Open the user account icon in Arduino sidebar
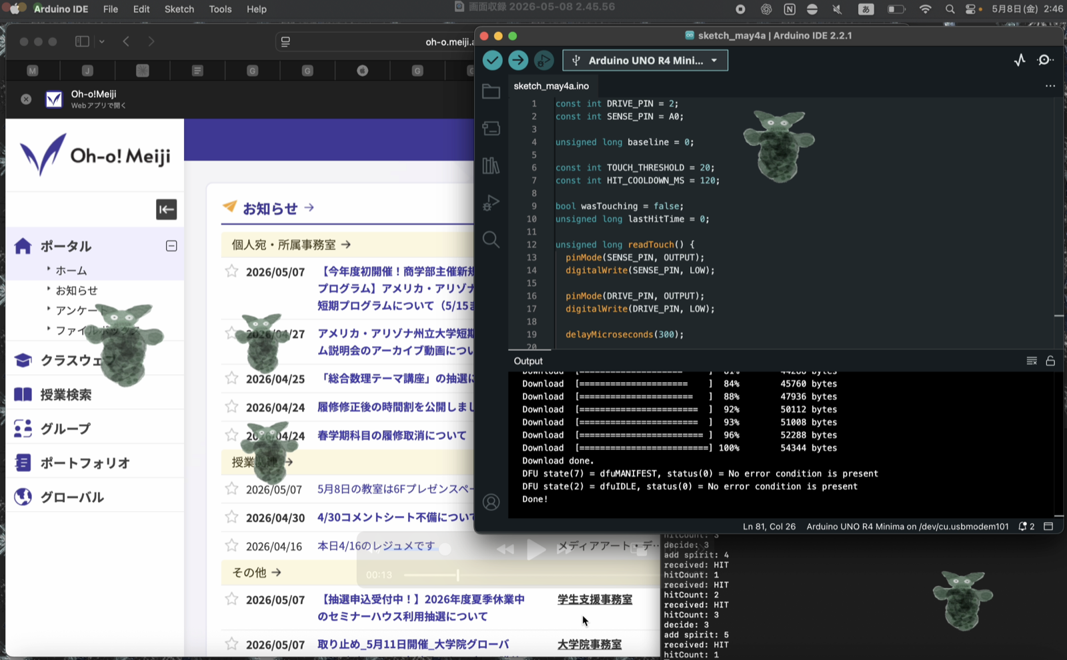 click(x=491, y=502)
